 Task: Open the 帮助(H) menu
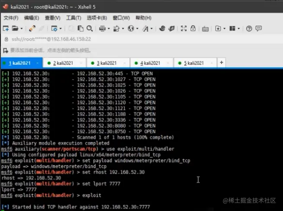click(143, 18)
